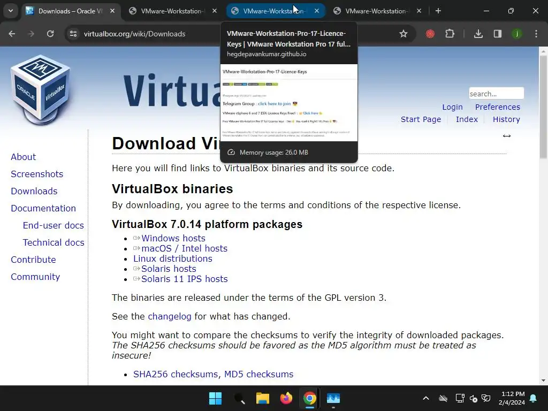Open Community in the sidebar
This screenshot has height=411, width=548.
point(35,277)
